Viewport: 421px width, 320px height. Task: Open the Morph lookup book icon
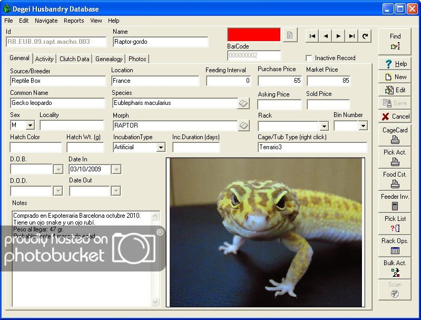[x=243, y=125]
